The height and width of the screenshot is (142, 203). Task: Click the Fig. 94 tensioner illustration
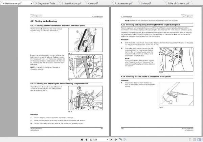[85, 67]
